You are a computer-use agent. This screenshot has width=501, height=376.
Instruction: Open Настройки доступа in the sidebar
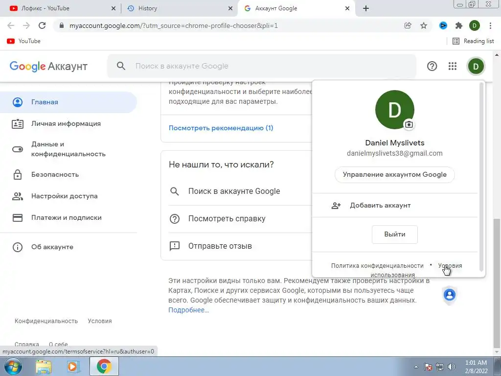point(68,196)
